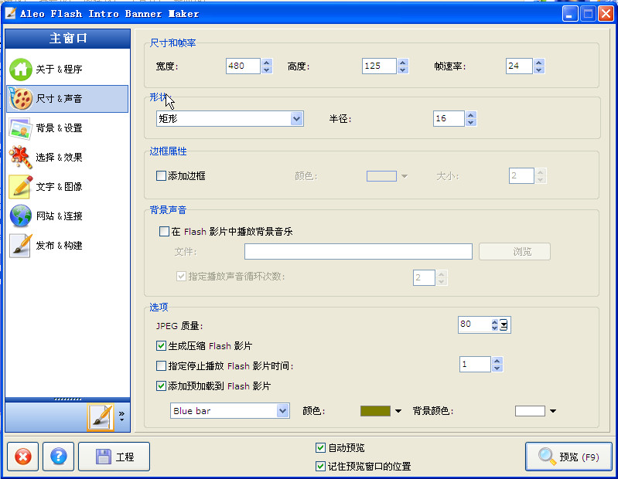Click 选择 & 效果 menu label
The width and height of the screenshot is (618, 479).
click(x=59, y=158)
